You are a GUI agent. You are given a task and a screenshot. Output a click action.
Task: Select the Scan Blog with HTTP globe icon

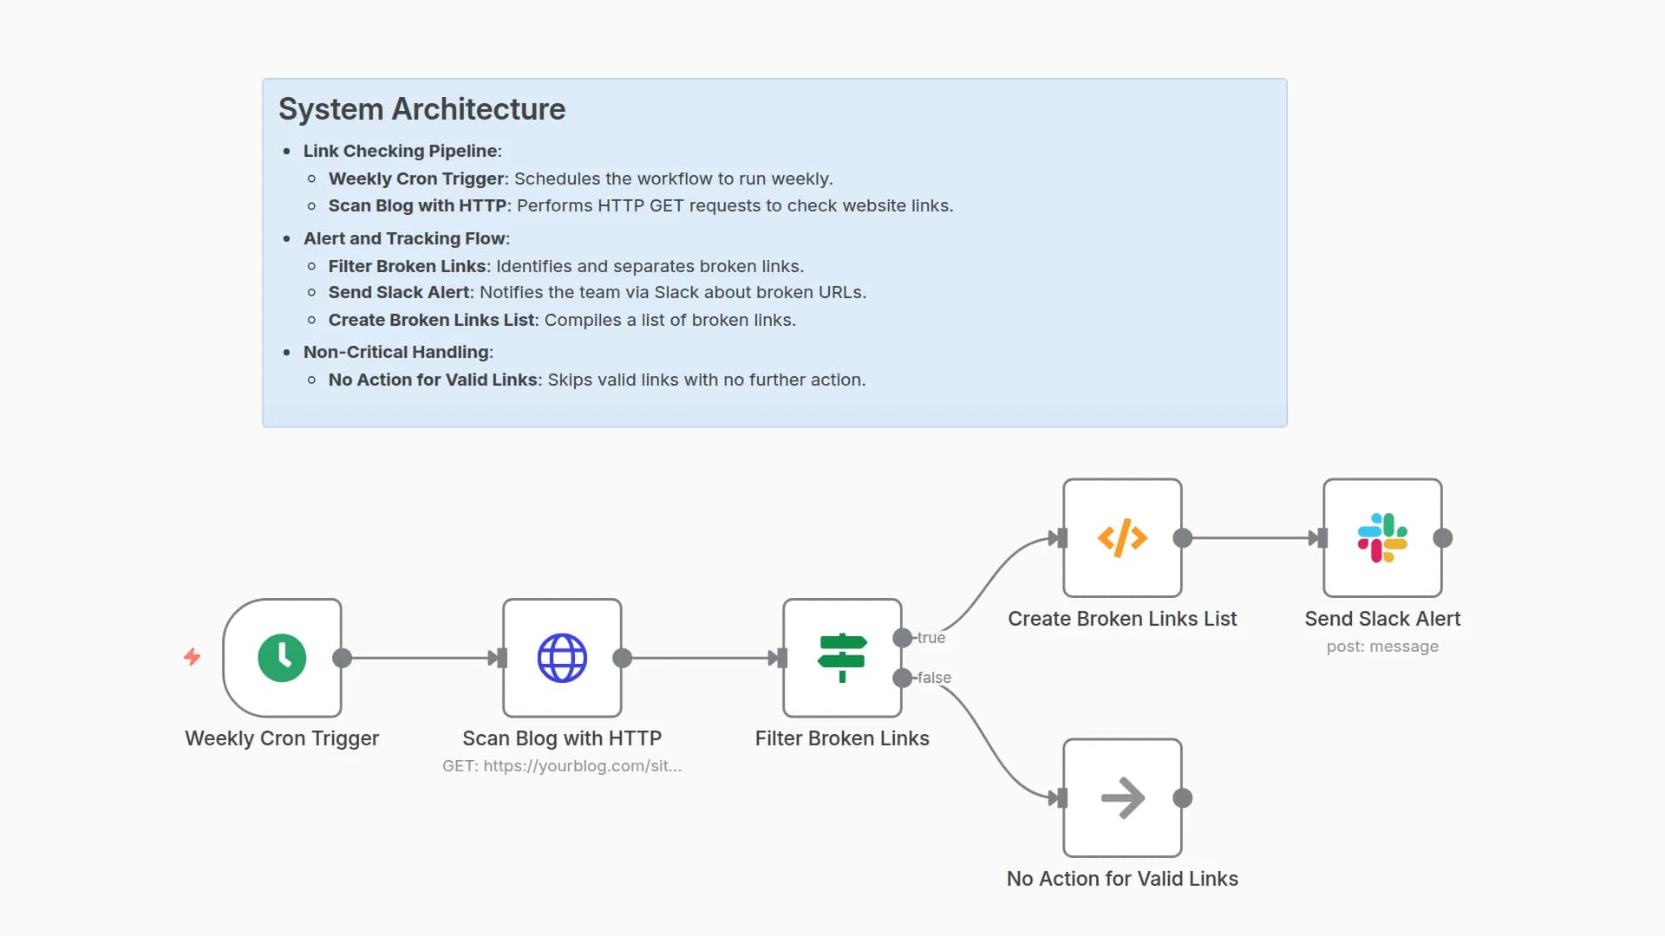(562, 658)
